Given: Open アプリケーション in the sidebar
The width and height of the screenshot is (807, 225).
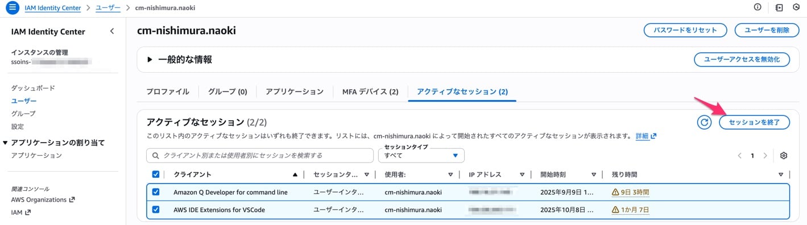Looking at the screenshot, I should pos(36,156).
